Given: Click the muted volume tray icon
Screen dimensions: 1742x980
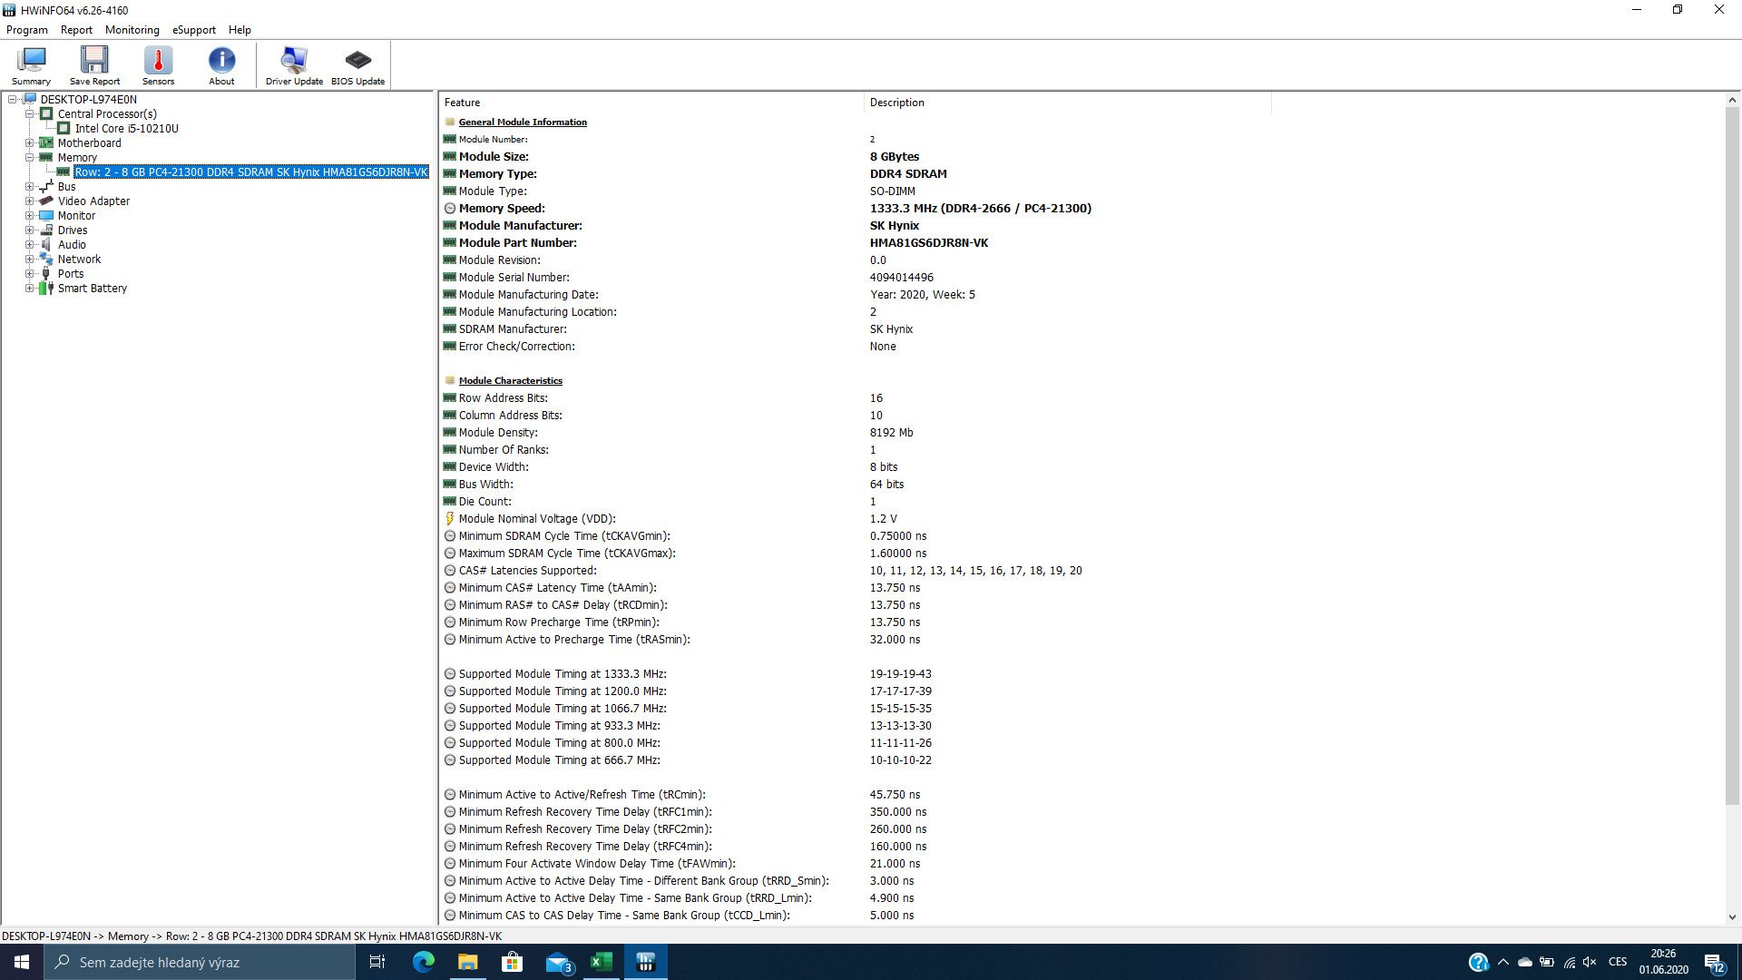Looking at the screenshot, I should click(x=1590, y=962).
